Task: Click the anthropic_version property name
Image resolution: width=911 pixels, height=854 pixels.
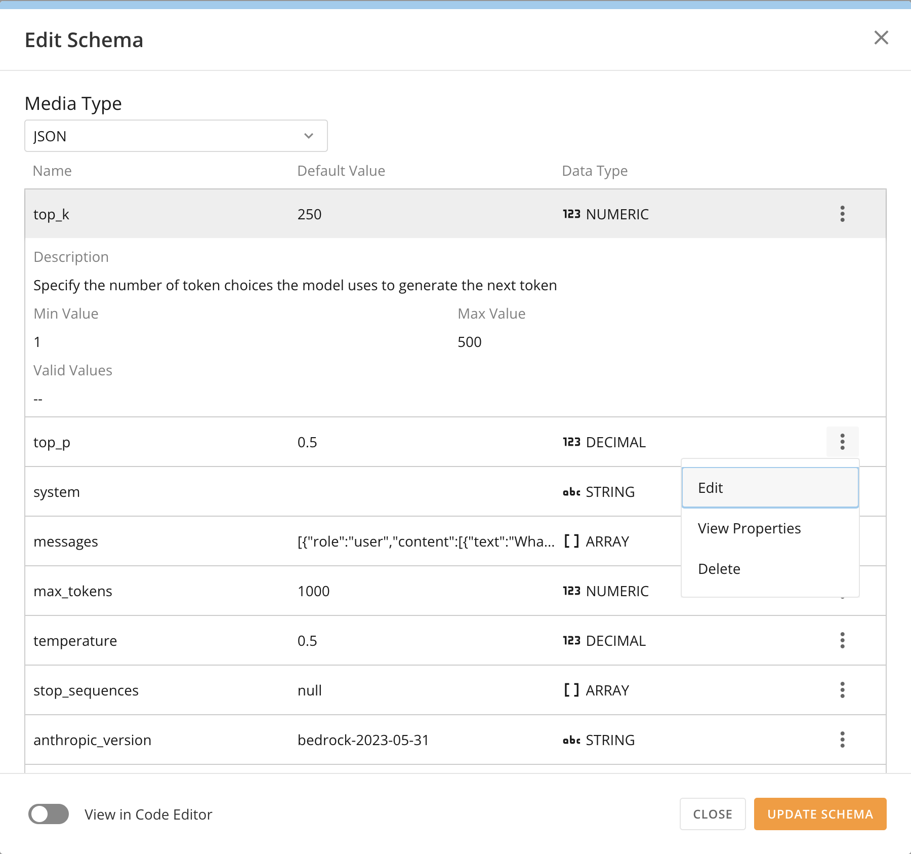Action: tap(92, 740)
